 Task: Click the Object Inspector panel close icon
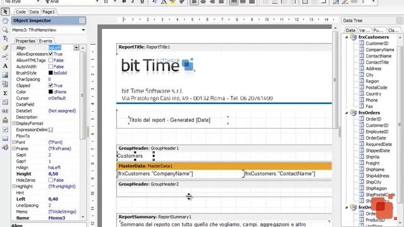point(82,20)
